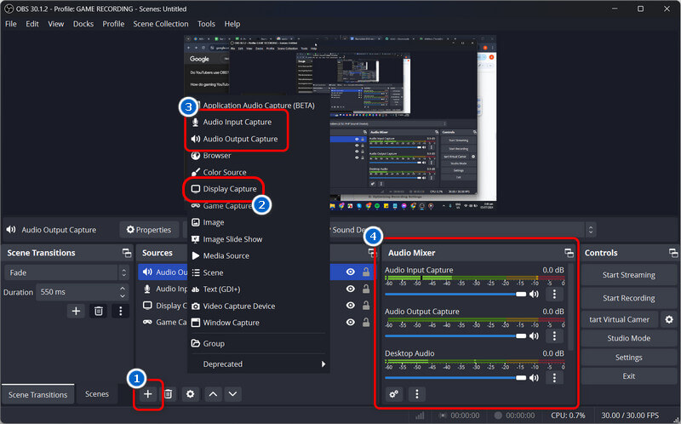
Task: Pop out the Controls dock
Action: click(x=673, y=253)
